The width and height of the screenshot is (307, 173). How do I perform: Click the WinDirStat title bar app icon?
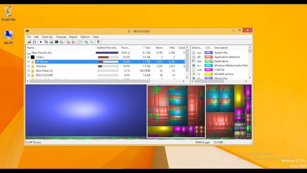[27, 31]
